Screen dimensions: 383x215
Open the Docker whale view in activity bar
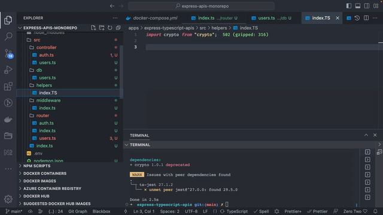(x=8, y=119)
